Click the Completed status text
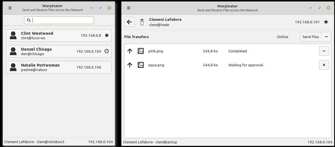 (238, 51)
